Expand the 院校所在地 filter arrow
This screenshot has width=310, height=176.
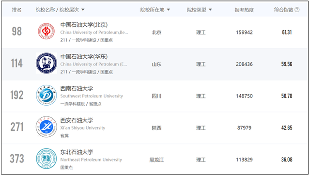tap(168, 10)
